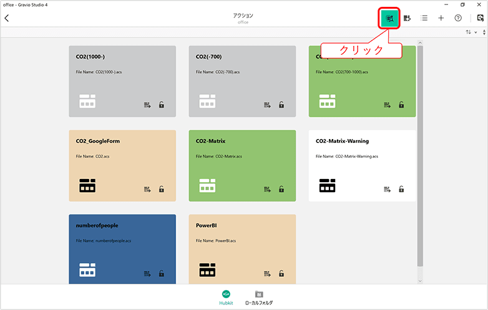Click the screenshot/settings icon at far right
This screenshot has height=310, width=488.
tap(481, 18)
